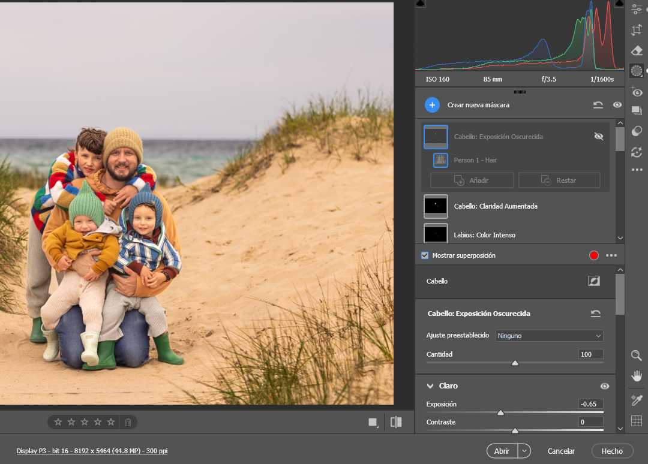Click the red overlay color swatch

(594, 255)
